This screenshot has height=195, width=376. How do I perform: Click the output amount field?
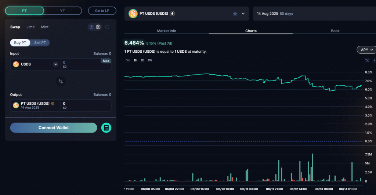click(86, 105)
